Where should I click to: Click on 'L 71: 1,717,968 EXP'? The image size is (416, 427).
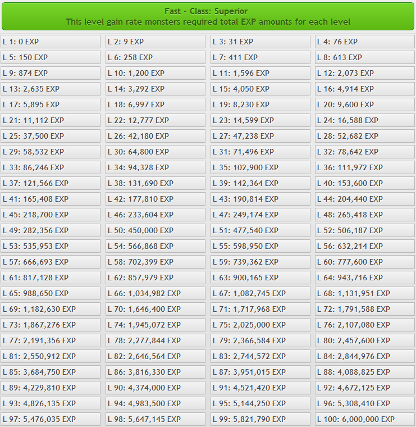click(260, 309)
